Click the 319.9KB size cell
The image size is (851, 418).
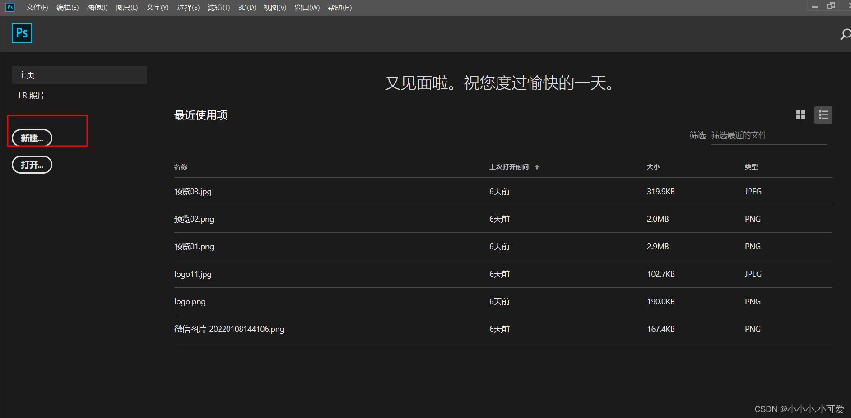click(661, 192)
